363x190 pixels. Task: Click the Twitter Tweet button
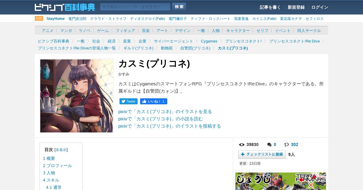coord(129,101)
